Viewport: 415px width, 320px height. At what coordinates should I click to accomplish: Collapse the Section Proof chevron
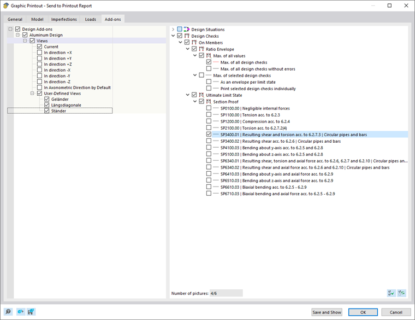(x=195, y=102)
